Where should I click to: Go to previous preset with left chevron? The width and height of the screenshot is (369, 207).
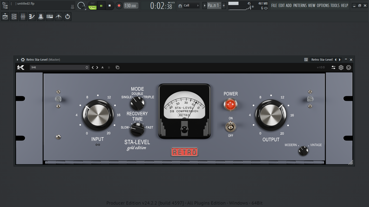[x=93, y=67]
